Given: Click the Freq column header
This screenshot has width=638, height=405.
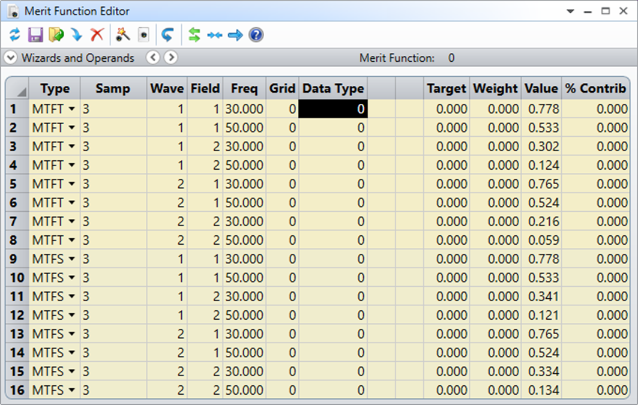Looking at the screenshot, I should 244,89.
